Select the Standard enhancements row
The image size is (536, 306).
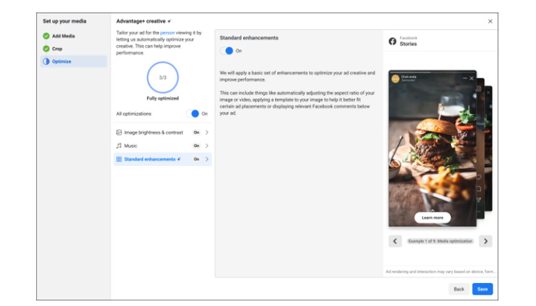[163, 159]
